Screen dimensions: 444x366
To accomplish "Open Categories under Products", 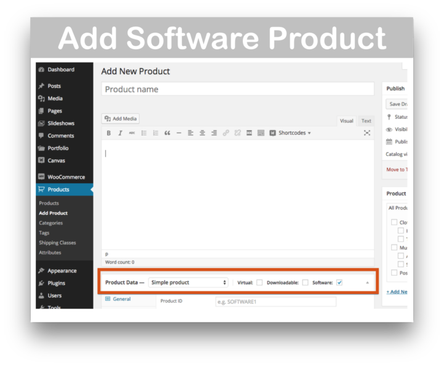I will point(50,223).
